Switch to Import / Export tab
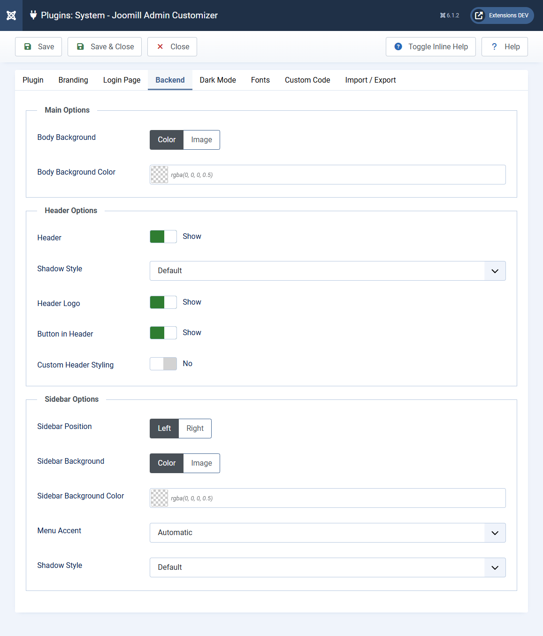This screenshot has width=543, height=636. (x=371, y=80)
